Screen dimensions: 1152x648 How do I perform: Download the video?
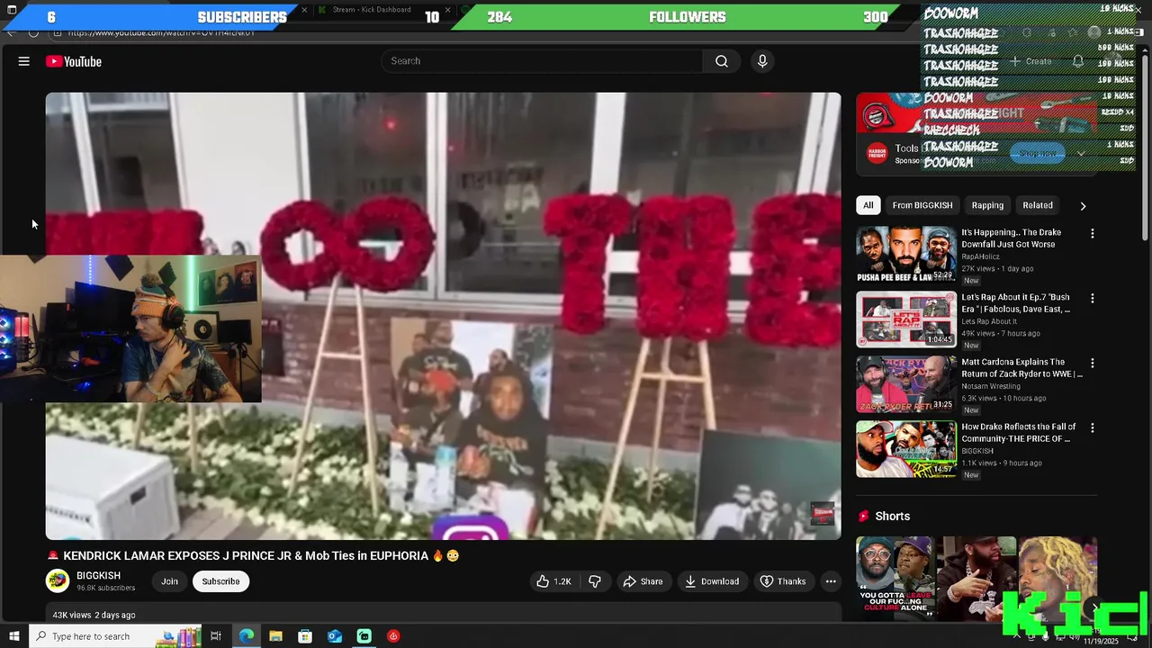(712, 581)
